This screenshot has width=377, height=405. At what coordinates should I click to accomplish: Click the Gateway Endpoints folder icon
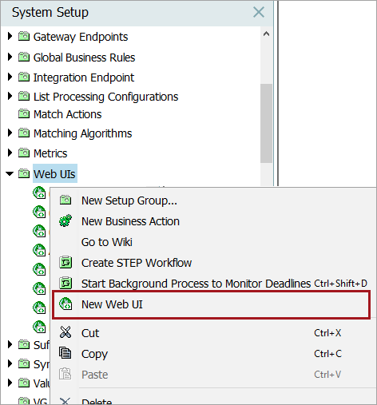(x=24, y=36)
